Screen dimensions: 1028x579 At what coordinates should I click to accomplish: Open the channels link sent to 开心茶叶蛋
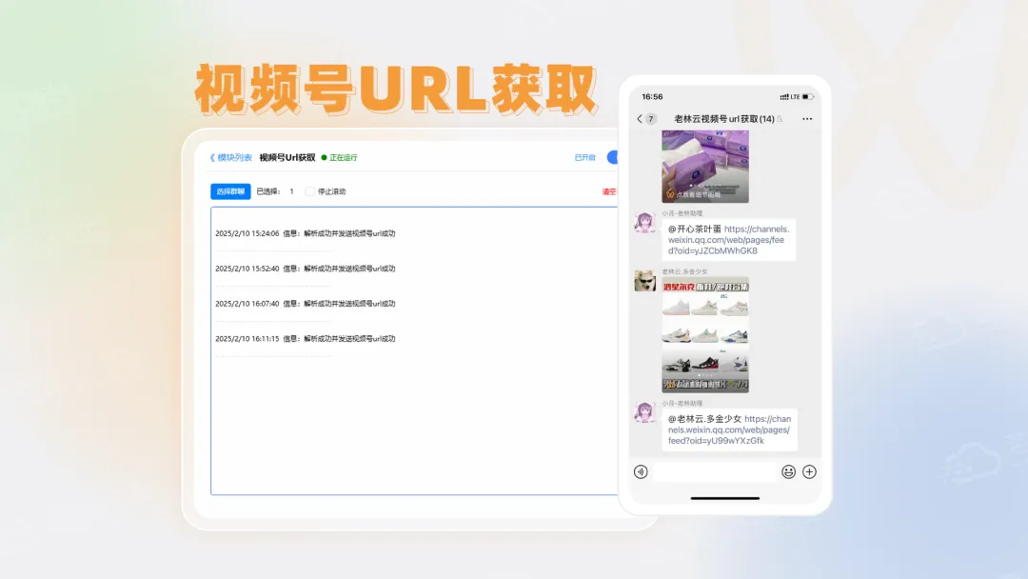coord(728,240)
